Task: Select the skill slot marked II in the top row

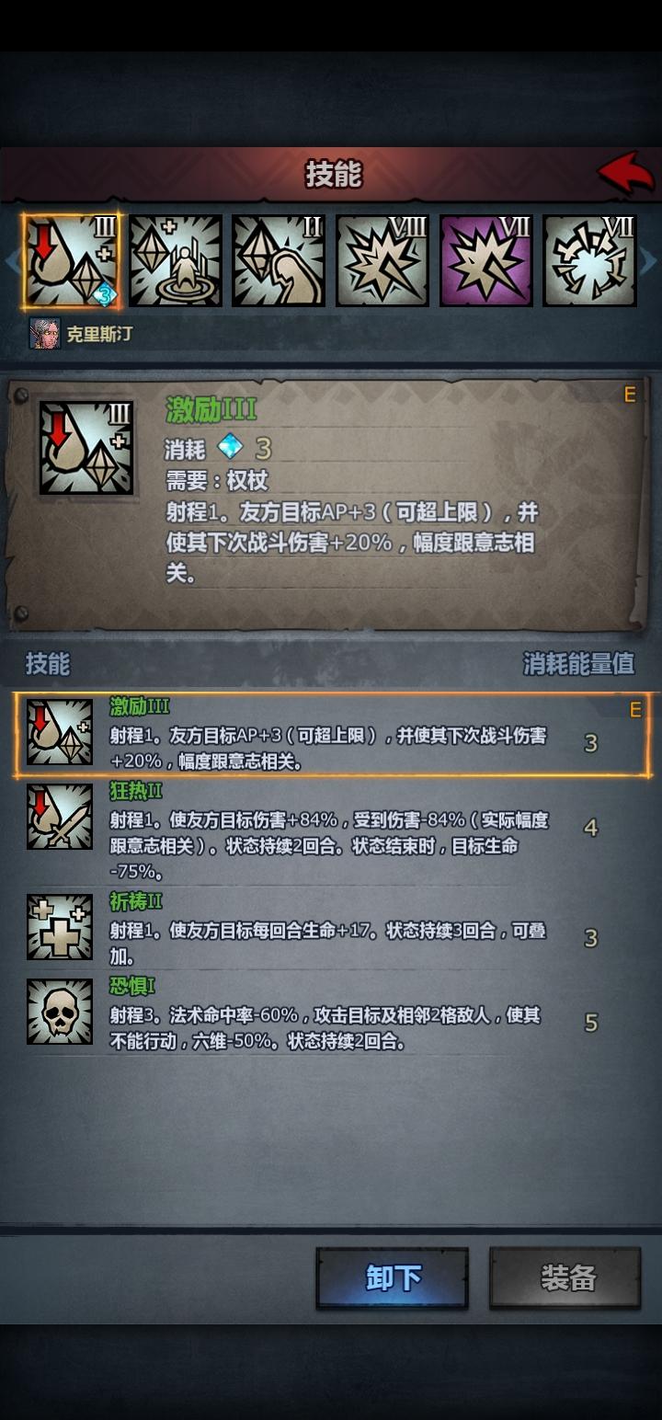Action: coord(279,261)
